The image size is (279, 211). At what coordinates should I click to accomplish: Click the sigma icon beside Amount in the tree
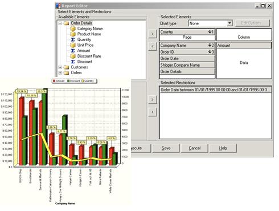[73, 51]
